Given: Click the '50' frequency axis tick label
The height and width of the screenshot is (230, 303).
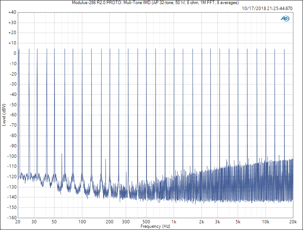Looking at the screenshot, I should pos(54,222).
